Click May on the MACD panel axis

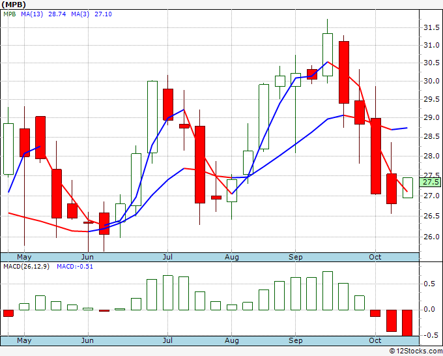[x=24, y=340]
